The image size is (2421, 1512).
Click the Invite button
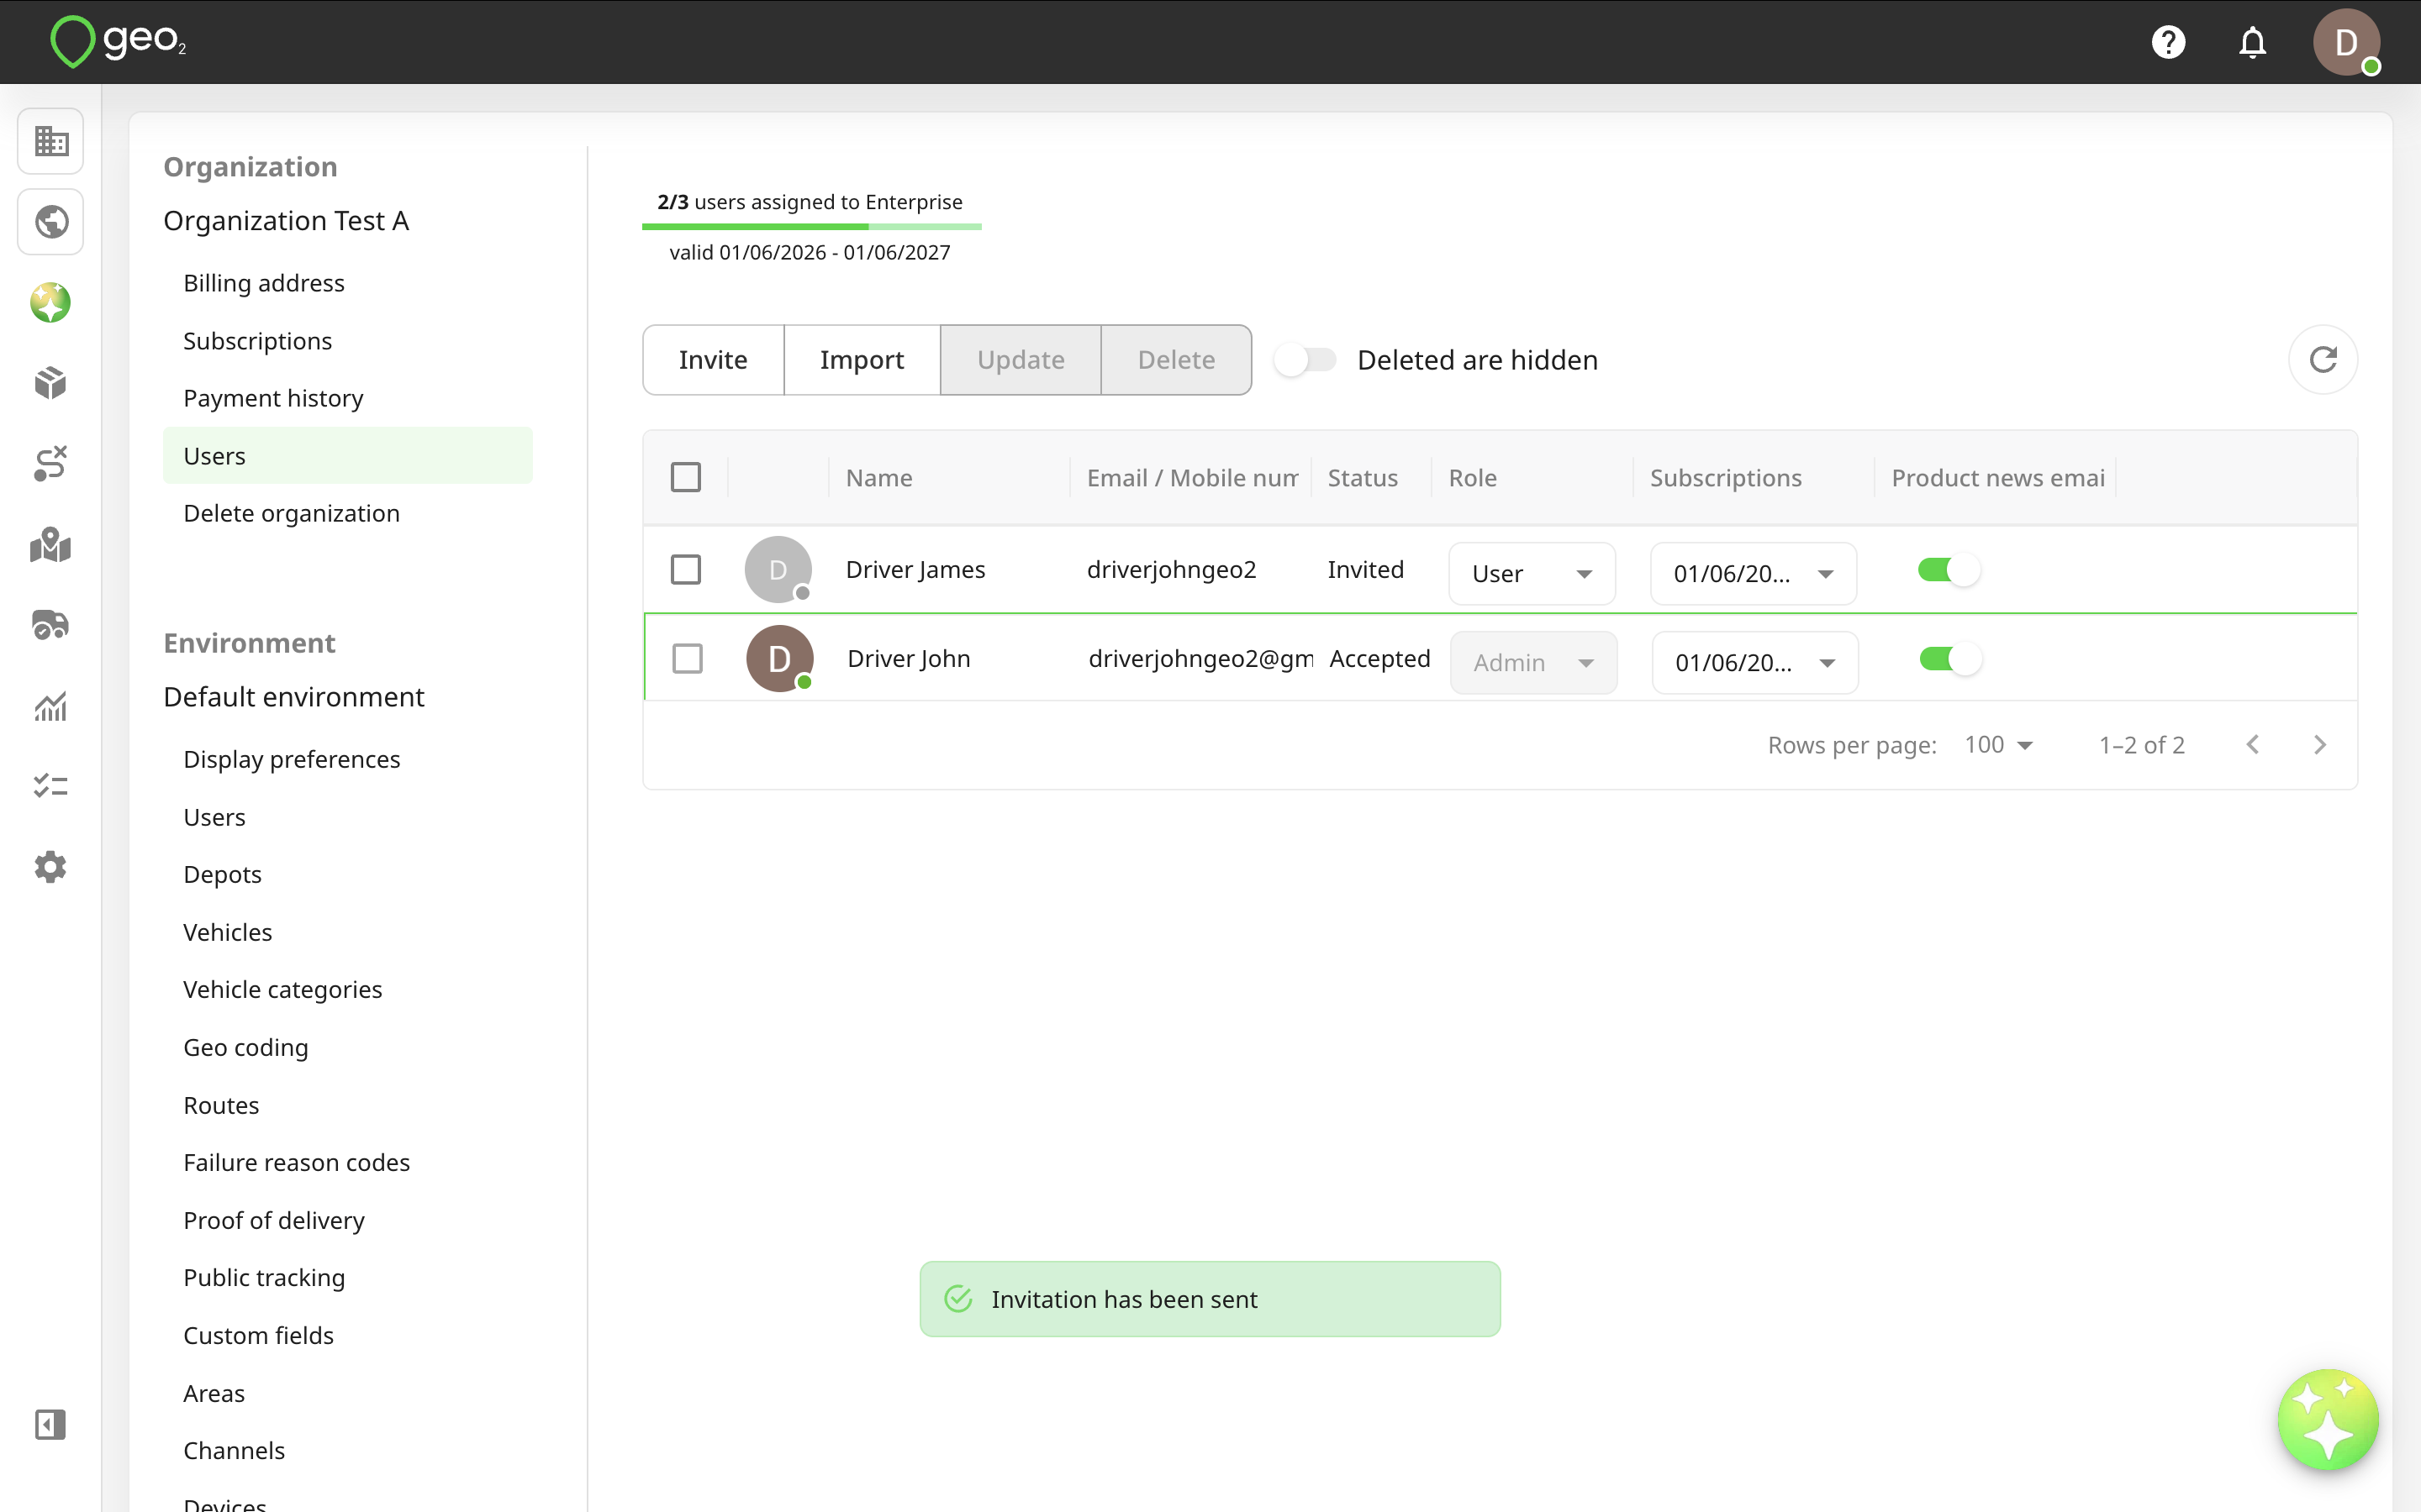point(714,360)
